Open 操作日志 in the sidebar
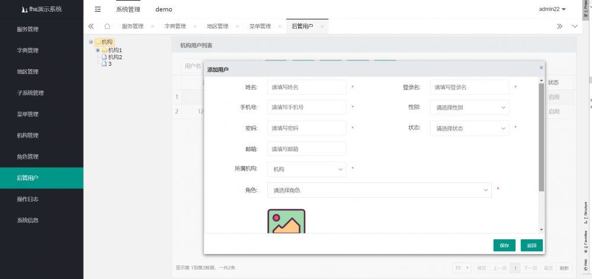 point(41,199)
